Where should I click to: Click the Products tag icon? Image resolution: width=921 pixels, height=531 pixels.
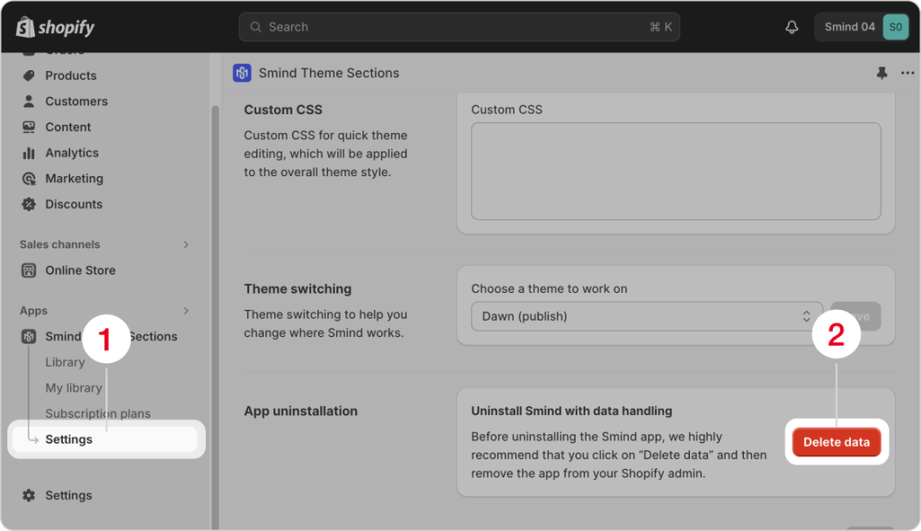tap(28, 75)
